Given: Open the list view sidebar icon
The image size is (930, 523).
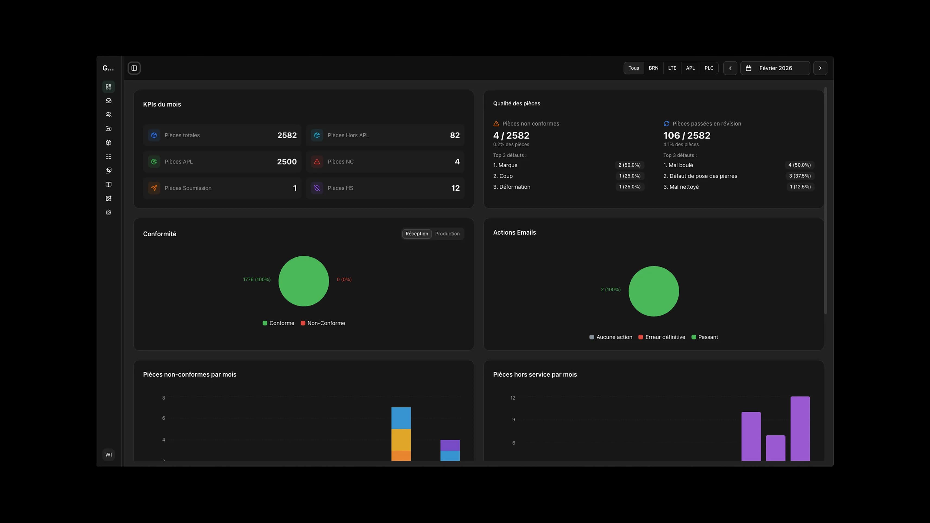Looking at the screenshot, I should coord(108,157).
